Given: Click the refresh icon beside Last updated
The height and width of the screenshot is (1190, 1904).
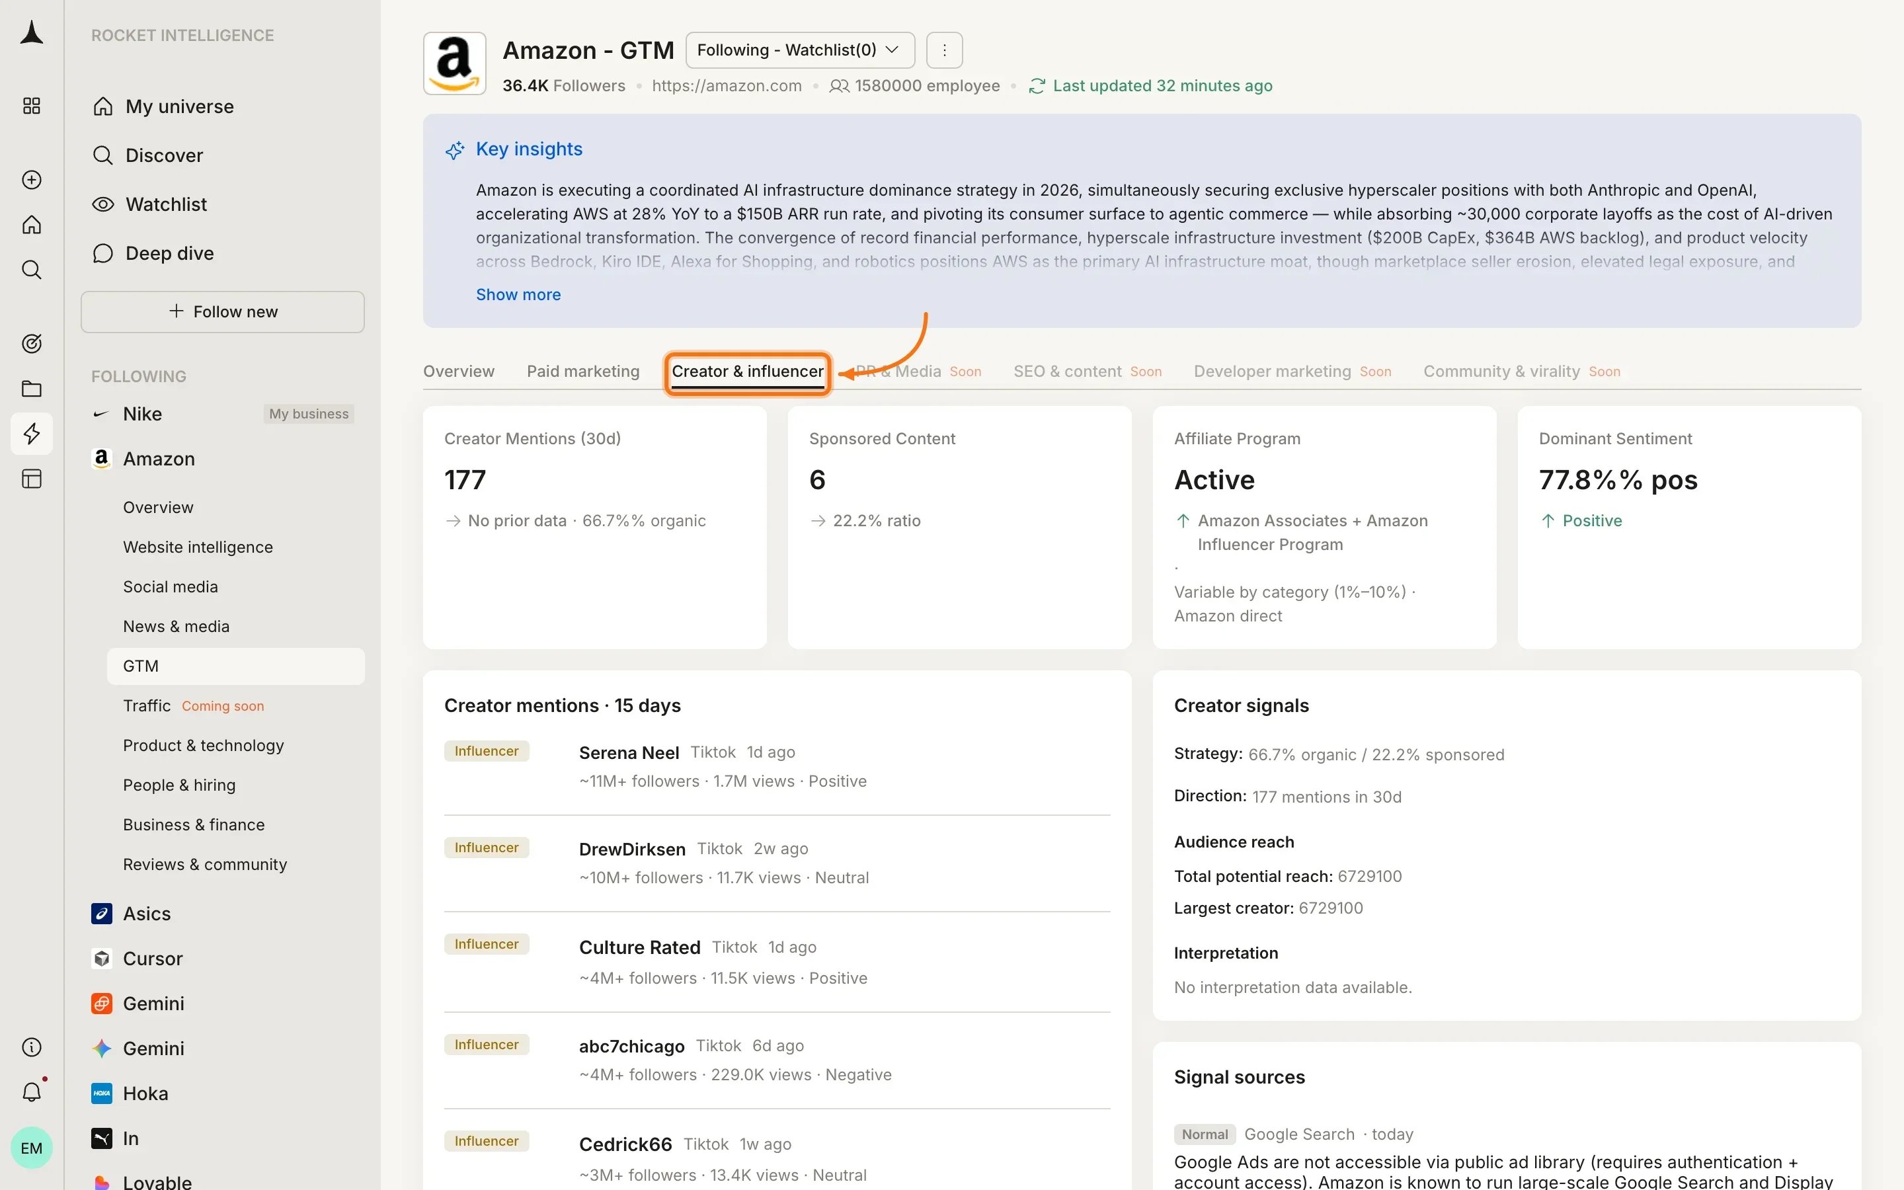Looking at the screenshot, I should [1037, 86].
